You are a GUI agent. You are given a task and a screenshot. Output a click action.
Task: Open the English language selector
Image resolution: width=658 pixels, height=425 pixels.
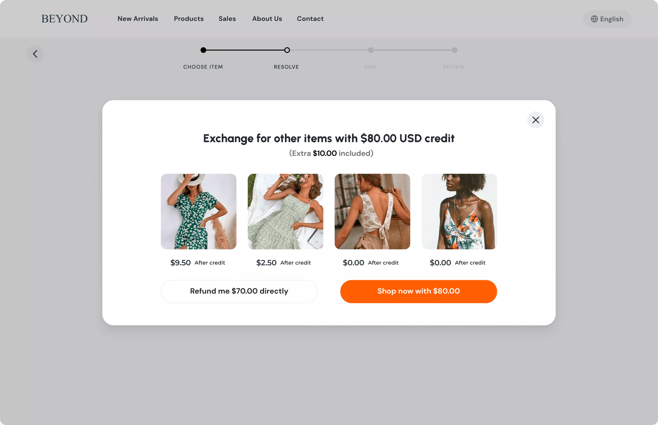[607, 19]
